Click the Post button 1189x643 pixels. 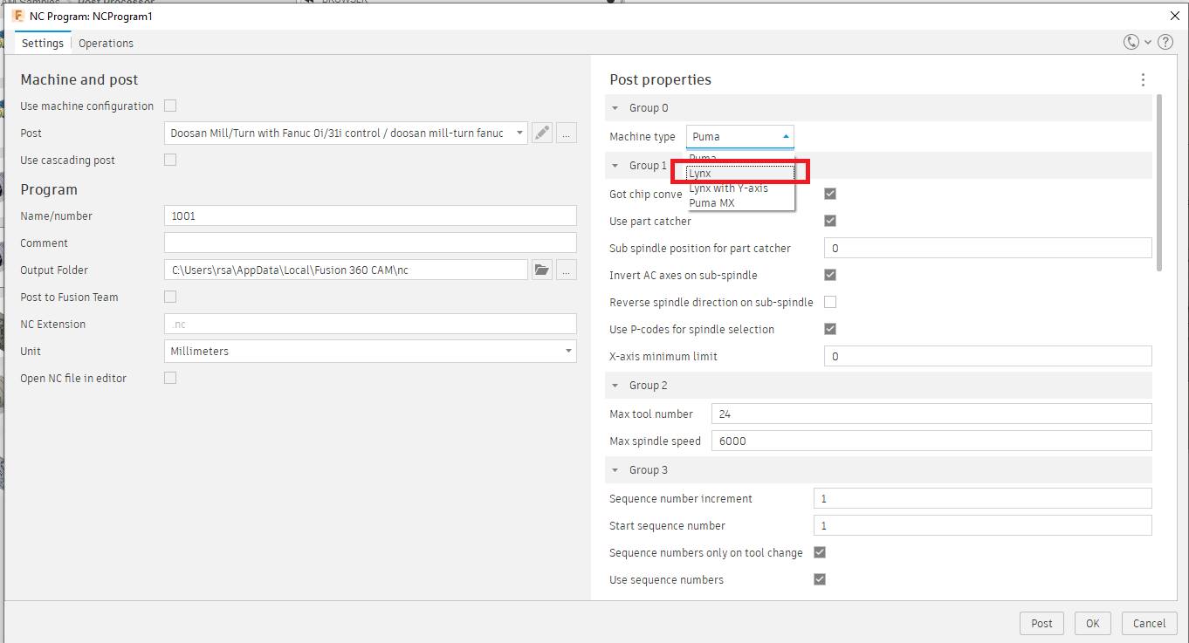pyautogui.click(x=1041, y=624)
